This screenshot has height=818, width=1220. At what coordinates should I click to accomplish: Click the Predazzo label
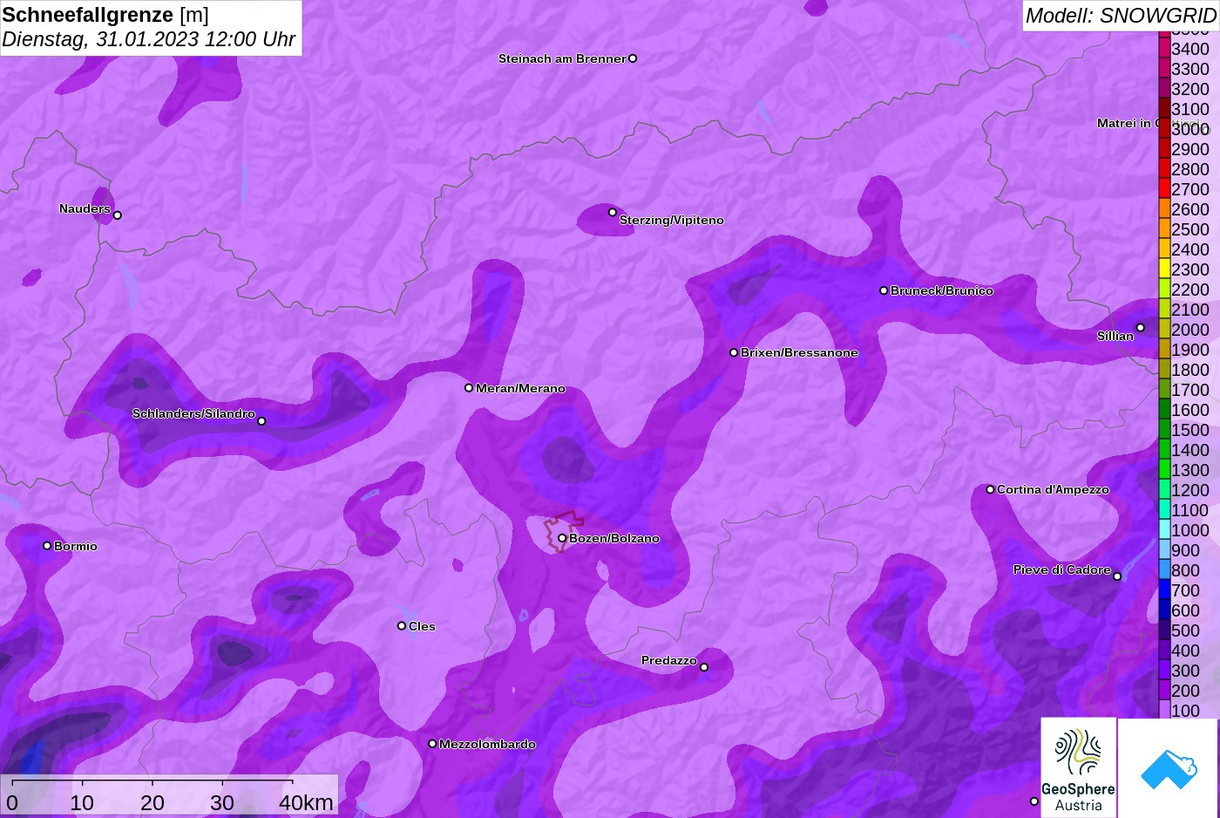669,660
